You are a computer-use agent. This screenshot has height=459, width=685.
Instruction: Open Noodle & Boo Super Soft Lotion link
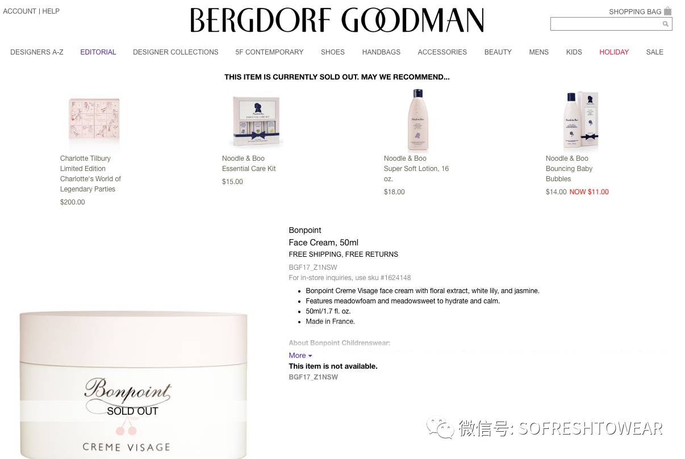(x=416, y=169)
